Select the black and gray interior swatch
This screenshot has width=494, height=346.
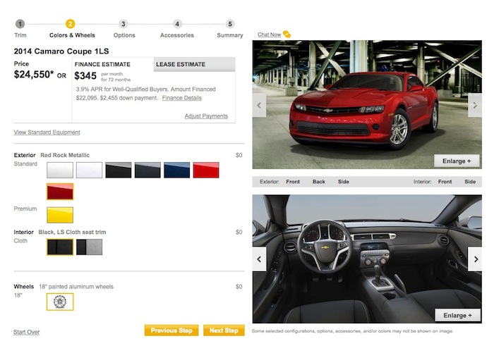click(x=89, y=247)
